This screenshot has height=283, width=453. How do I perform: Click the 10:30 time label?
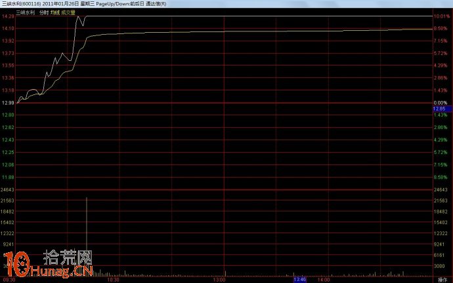tap(113, 280)
